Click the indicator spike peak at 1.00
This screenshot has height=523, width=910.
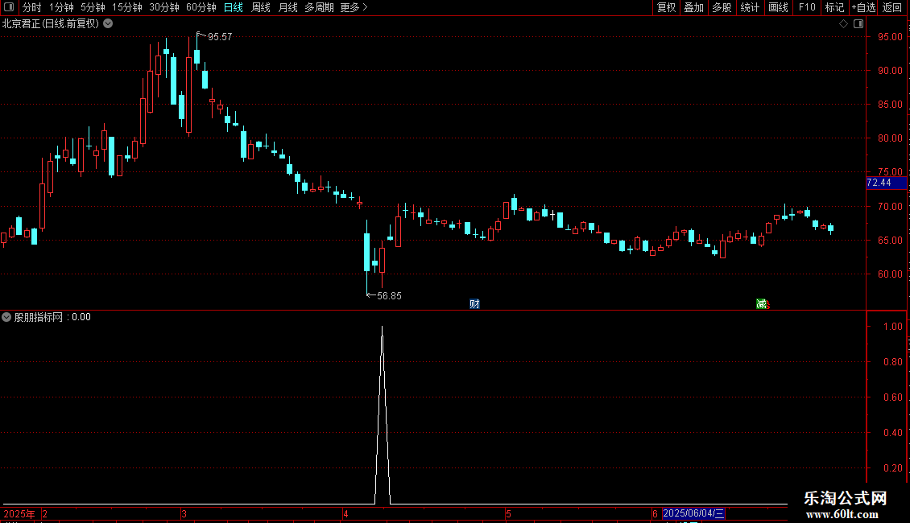(x=382, y=327)
